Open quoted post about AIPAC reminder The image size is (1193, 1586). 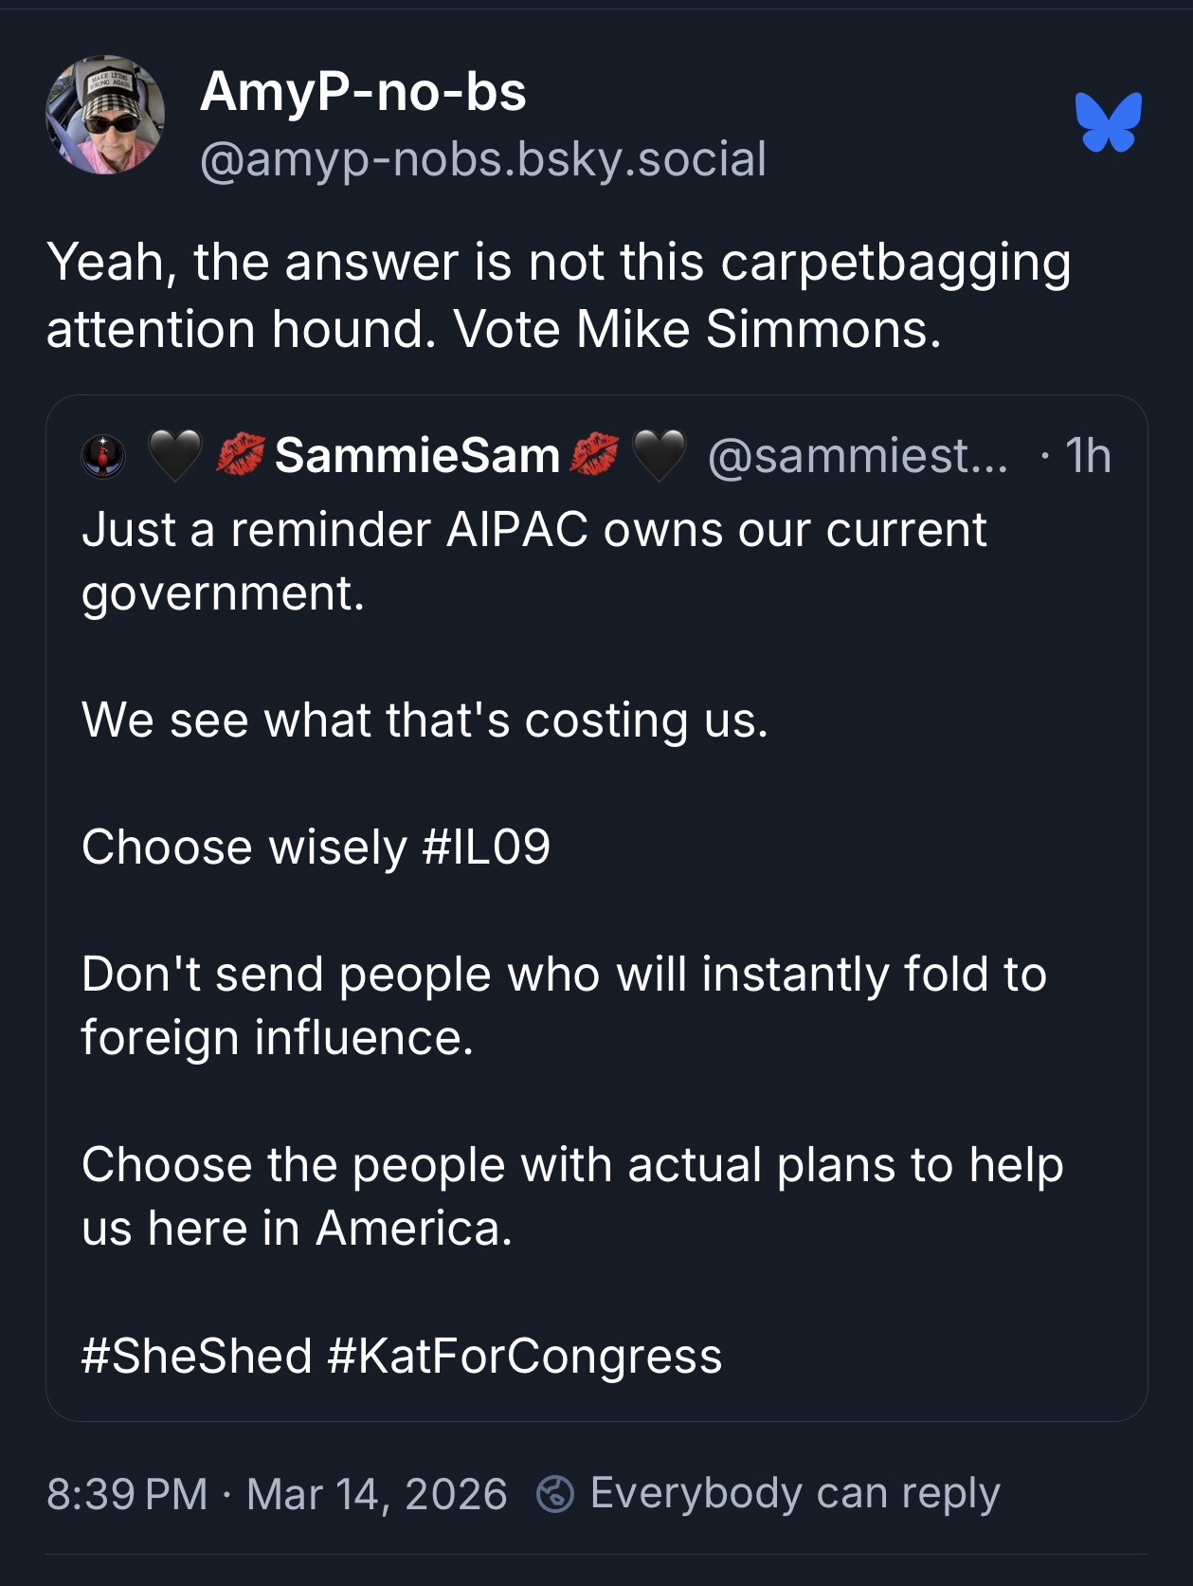(596, 1100)
